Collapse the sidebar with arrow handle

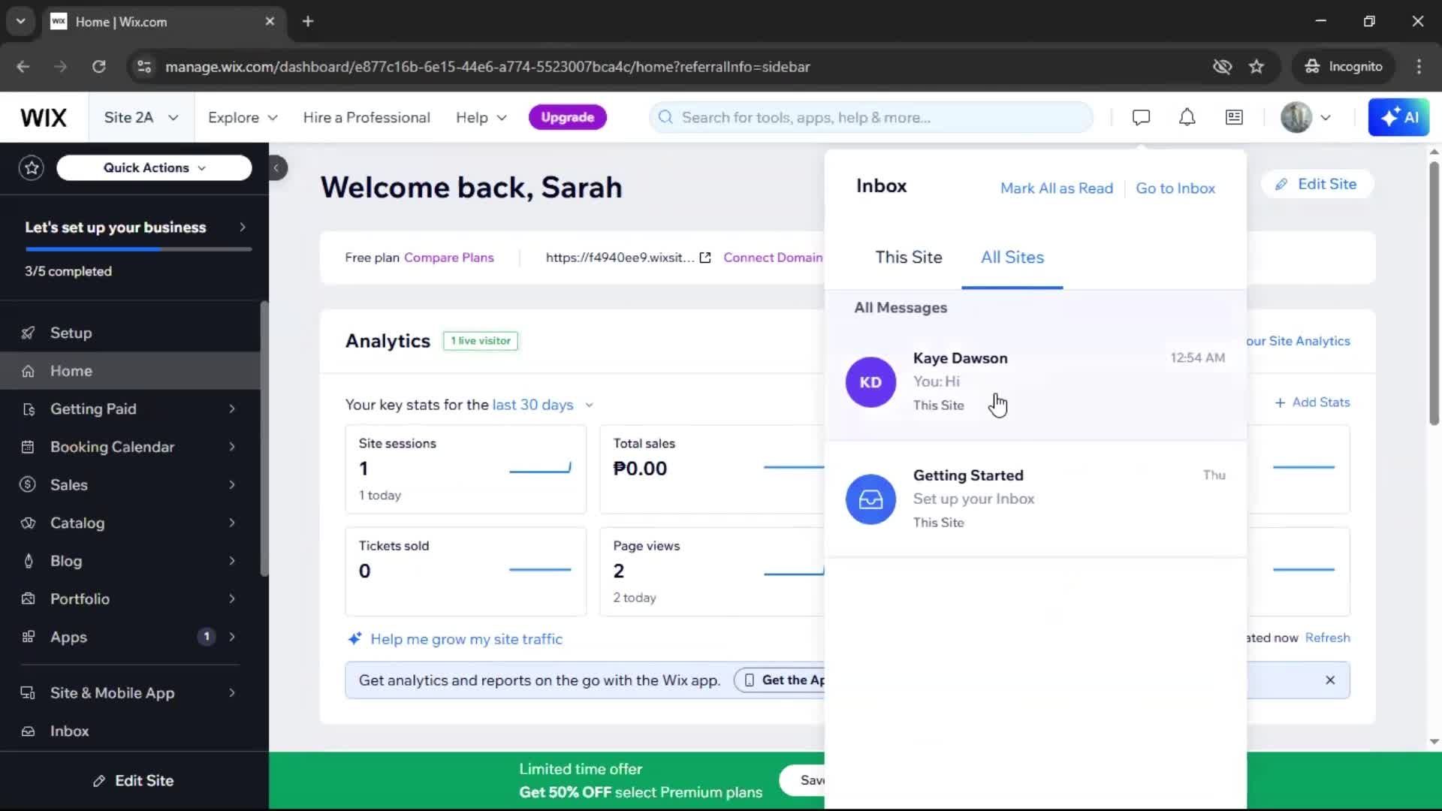click(x=276, y=167)
